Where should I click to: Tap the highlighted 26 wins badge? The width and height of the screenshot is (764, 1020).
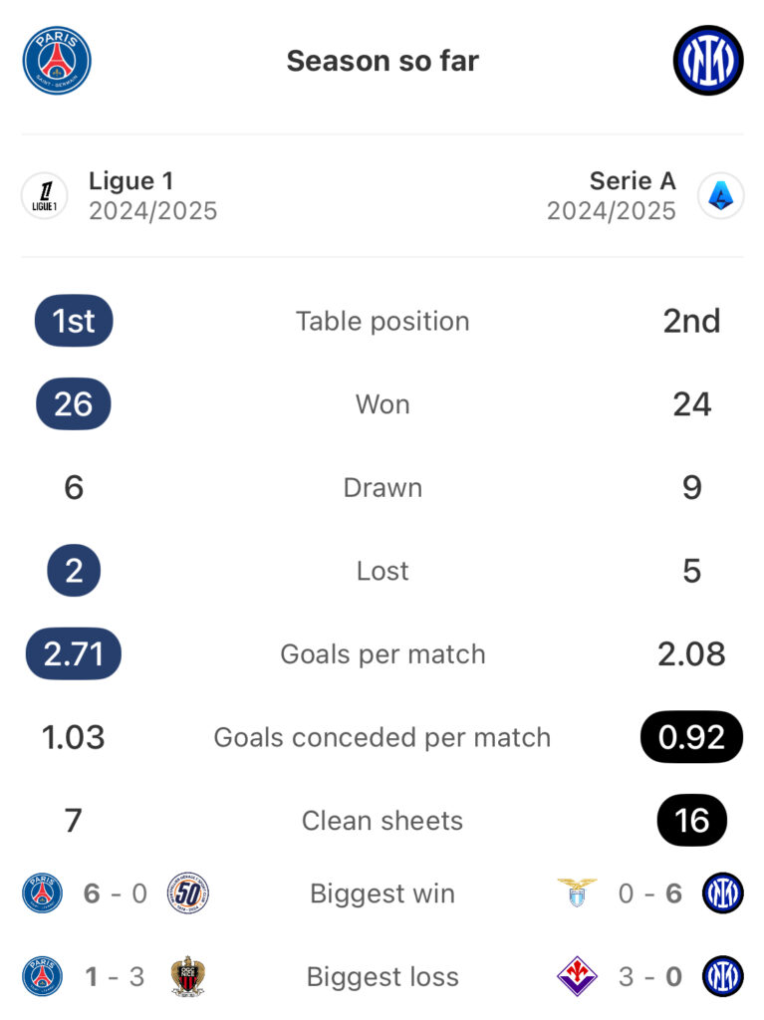point(74,404)
